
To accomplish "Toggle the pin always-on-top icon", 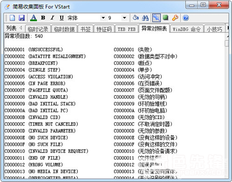I will coord(157,18).
